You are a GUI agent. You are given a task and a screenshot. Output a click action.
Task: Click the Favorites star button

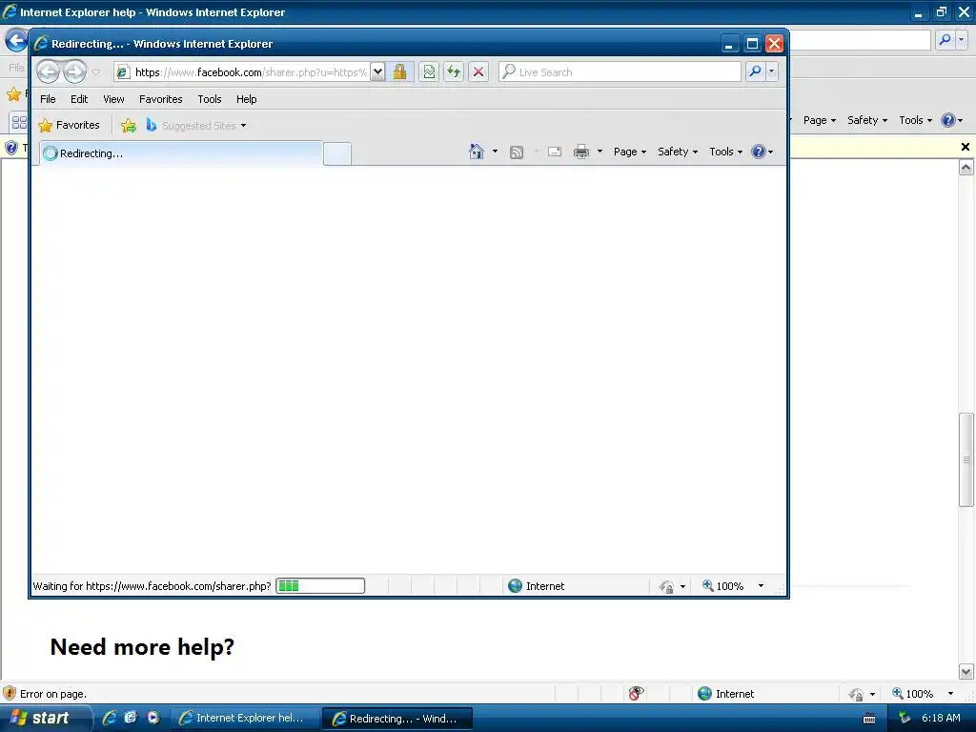point(69,125)
